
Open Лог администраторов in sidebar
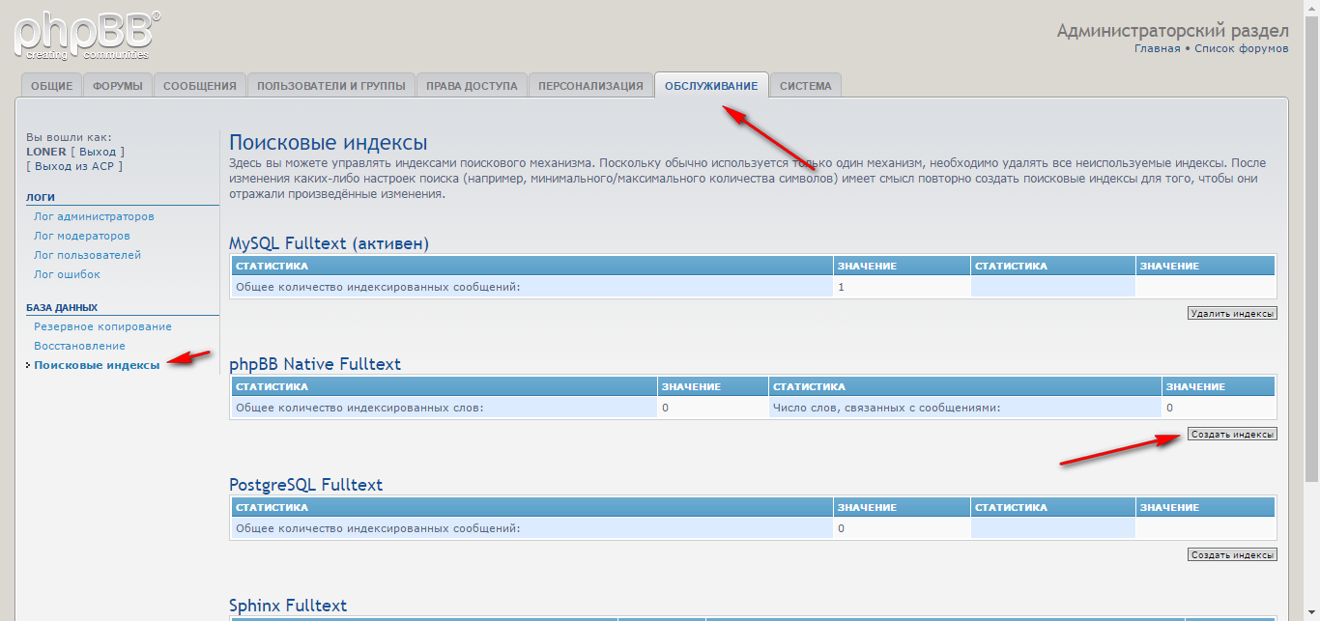click(94, 216)
